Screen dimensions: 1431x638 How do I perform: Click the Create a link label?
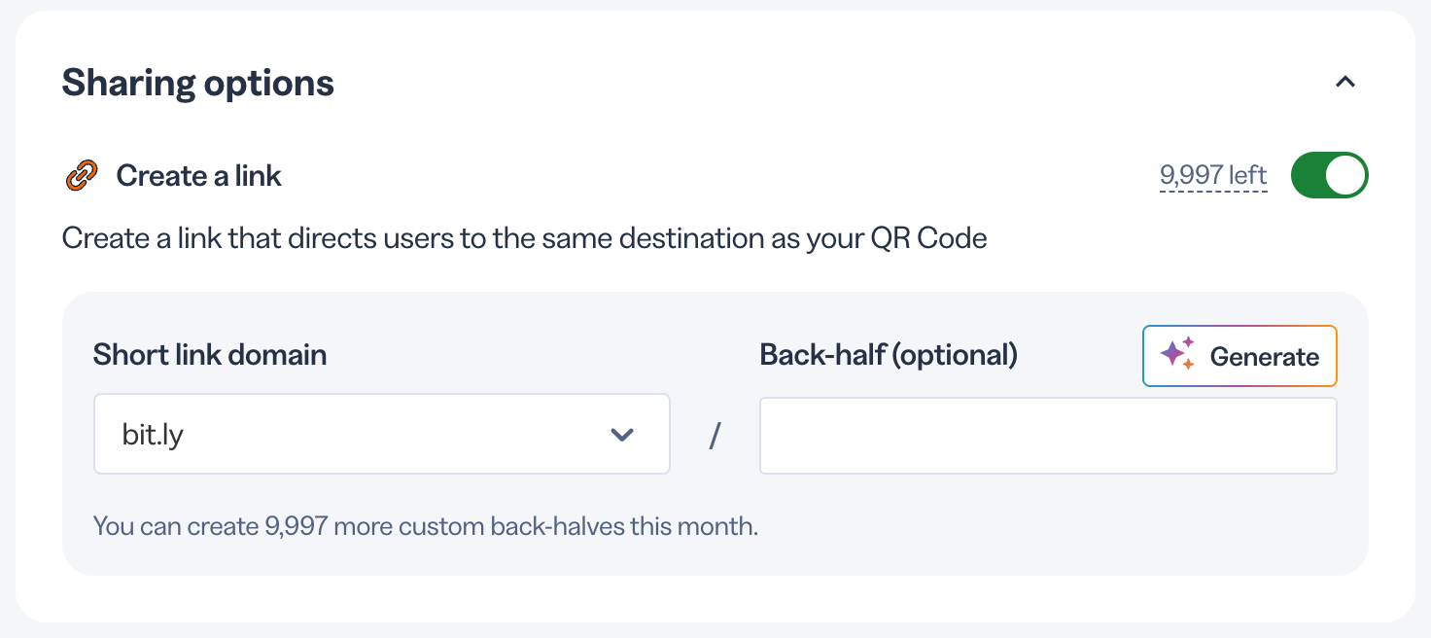pyautogui.click(x=198, y=176)
